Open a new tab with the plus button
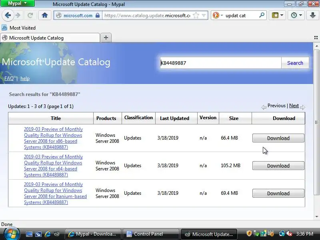320x240 pixels. (106, 38)
